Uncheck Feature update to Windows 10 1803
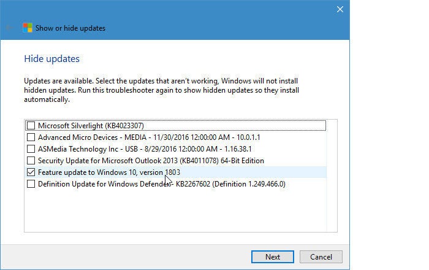The image size is (429, 270). (31, 172)
